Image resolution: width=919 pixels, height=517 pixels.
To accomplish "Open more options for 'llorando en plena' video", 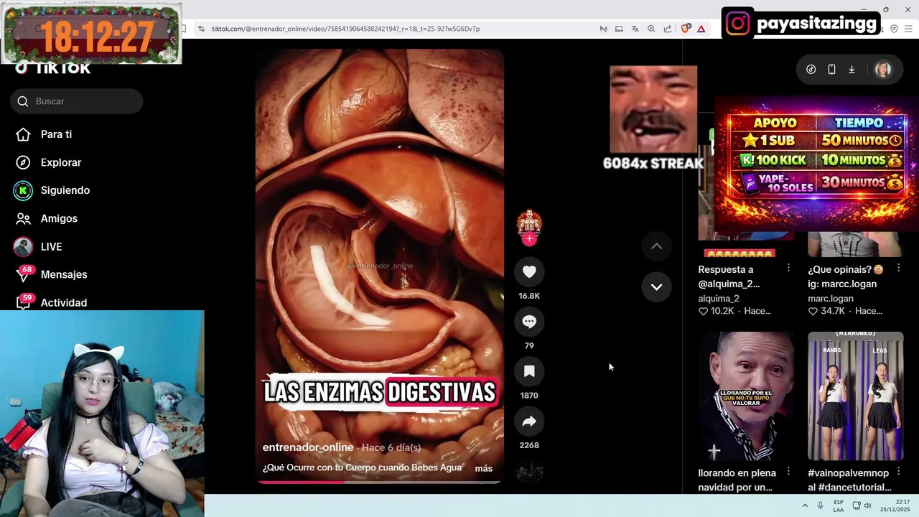I will 788,472.
